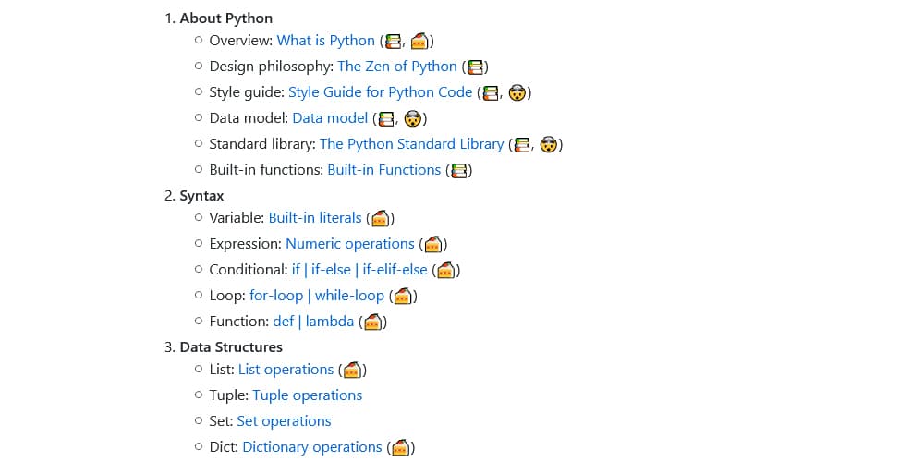The height and width of the screenshot is (462, 924).
Task: Click books emoji in the Style guide row
Action: click(491, 93)
